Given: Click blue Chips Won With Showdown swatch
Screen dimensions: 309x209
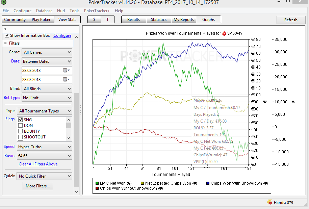Looking at the screenshot, I should point(208,183).
